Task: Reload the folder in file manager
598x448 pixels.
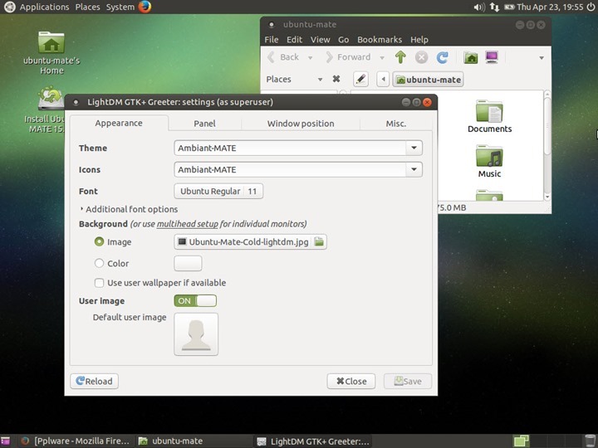Action: click(x=443, y=57)
